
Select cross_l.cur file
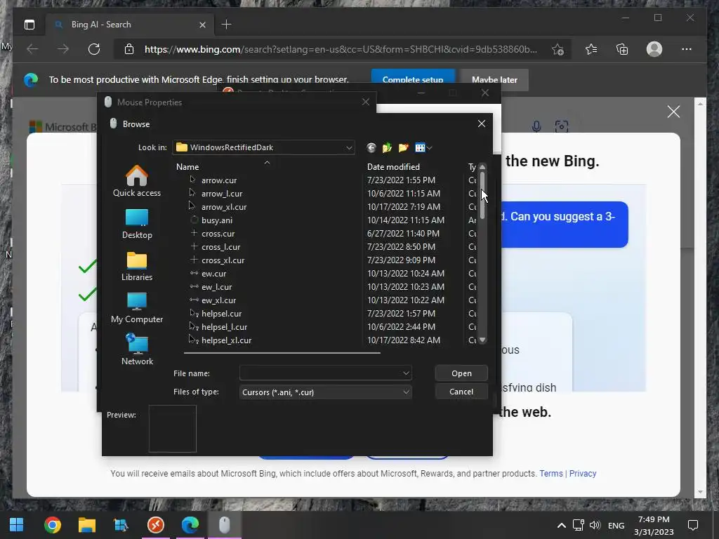220,246
